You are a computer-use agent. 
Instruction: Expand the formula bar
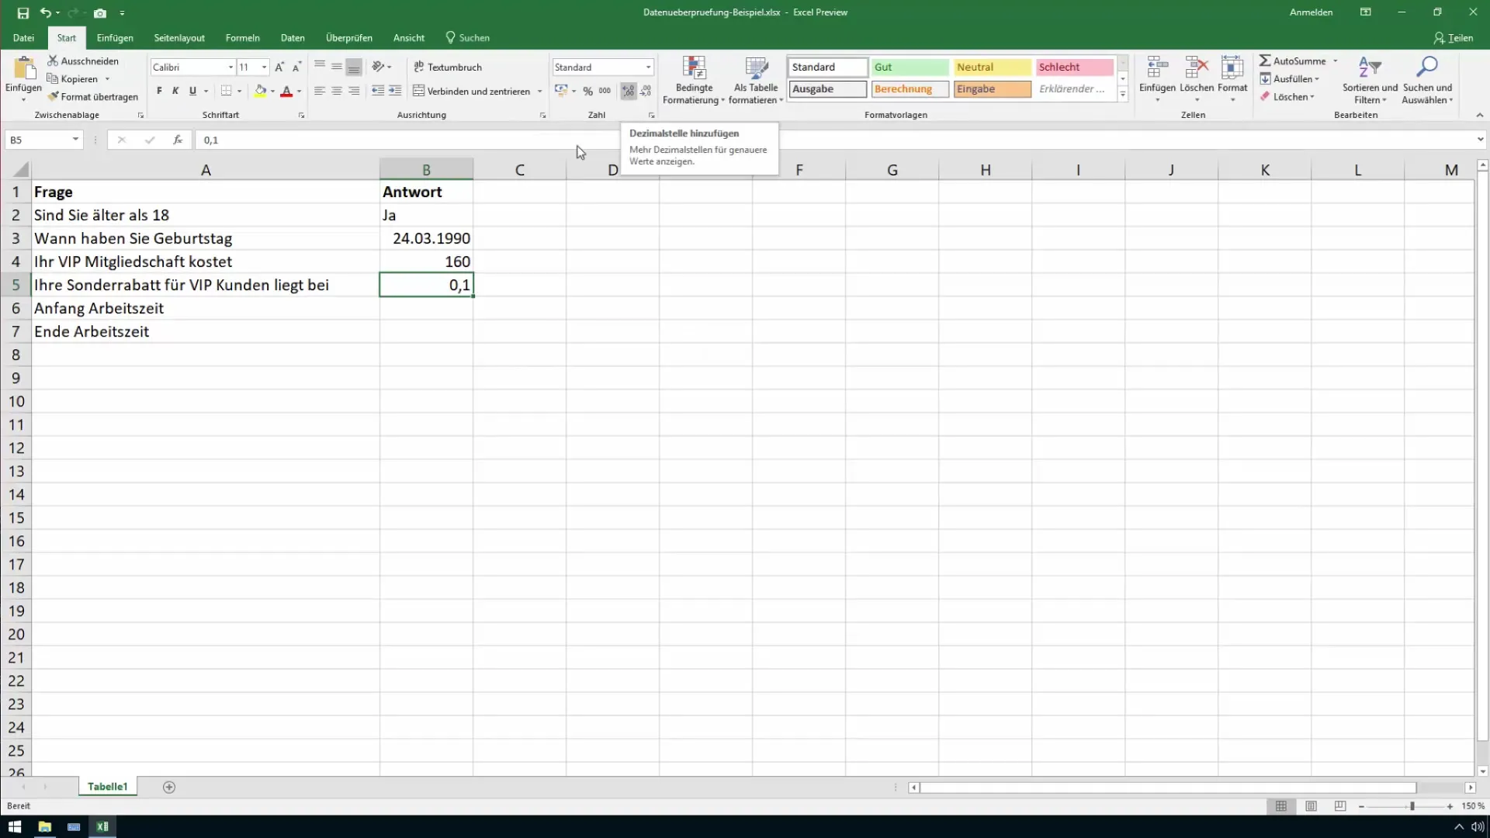pyautogui.click(x=1480, y=140)
